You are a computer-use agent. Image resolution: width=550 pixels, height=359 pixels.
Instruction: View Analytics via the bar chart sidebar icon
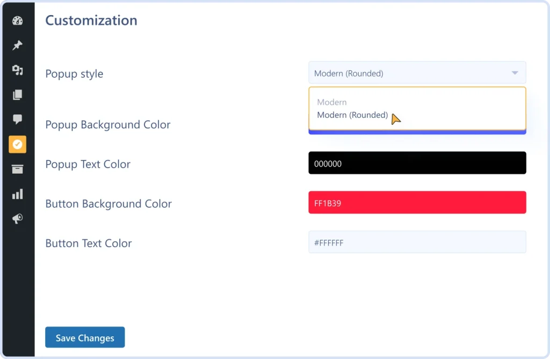17,193
